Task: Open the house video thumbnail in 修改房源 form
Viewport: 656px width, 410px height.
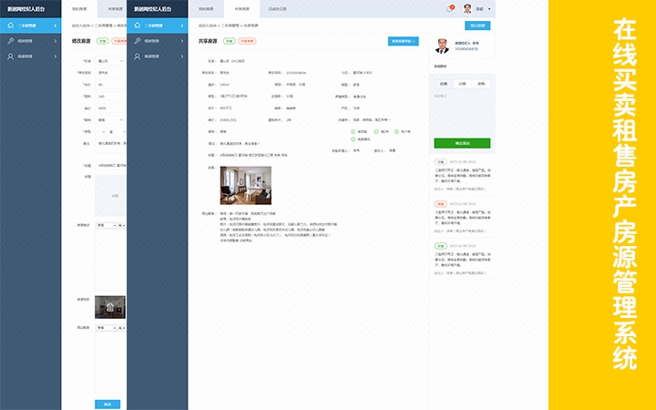Action: tap(110, 307)
